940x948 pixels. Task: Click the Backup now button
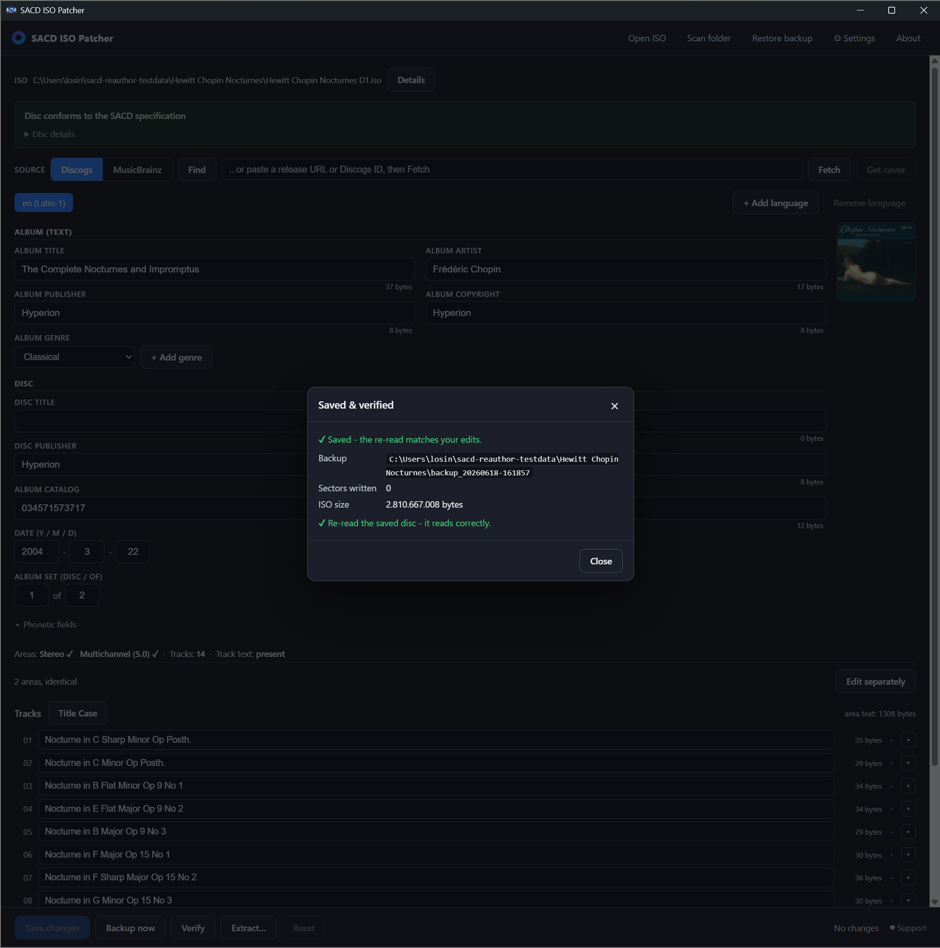point(130,928)
